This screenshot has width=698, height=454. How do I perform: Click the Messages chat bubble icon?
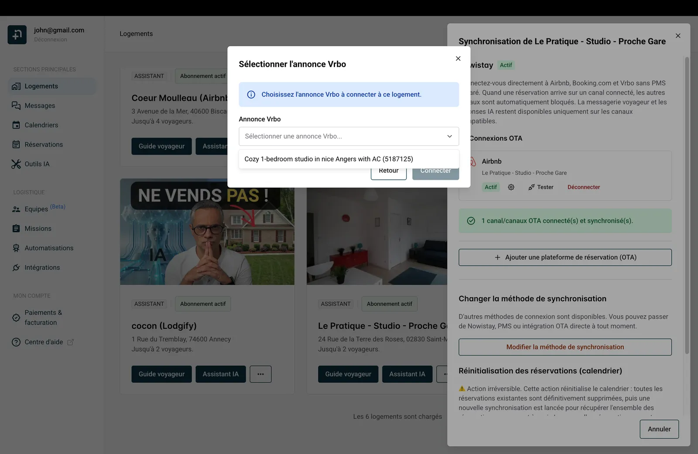point(16,106)
